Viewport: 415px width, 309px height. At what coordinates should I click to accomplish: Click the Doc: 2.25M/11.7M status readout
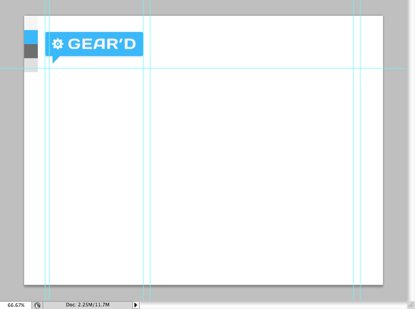[88, 305]
